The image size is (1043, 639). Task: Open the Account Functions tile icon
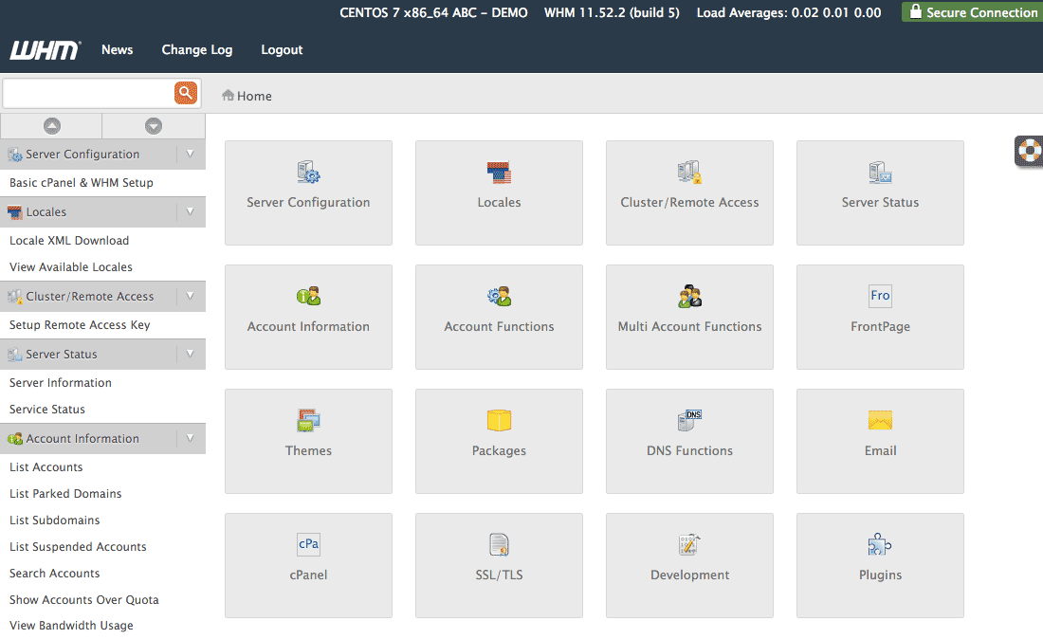(499, 296)
